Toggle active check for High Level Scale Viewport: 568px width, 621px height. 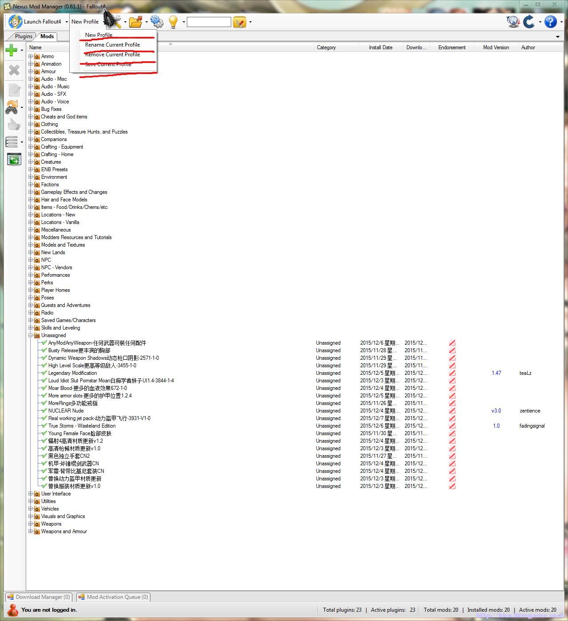tap(44, 365)
